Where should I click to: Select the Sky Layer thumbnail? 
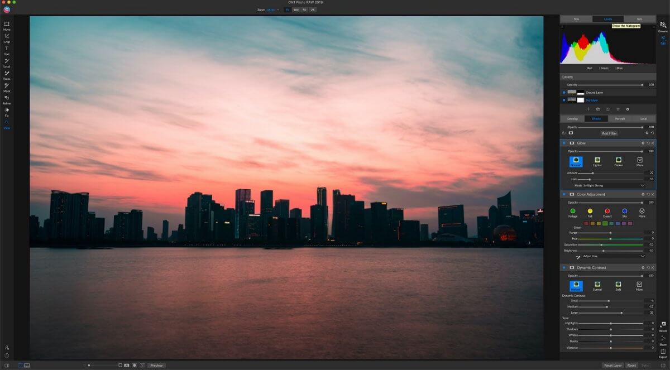point(571,100)
